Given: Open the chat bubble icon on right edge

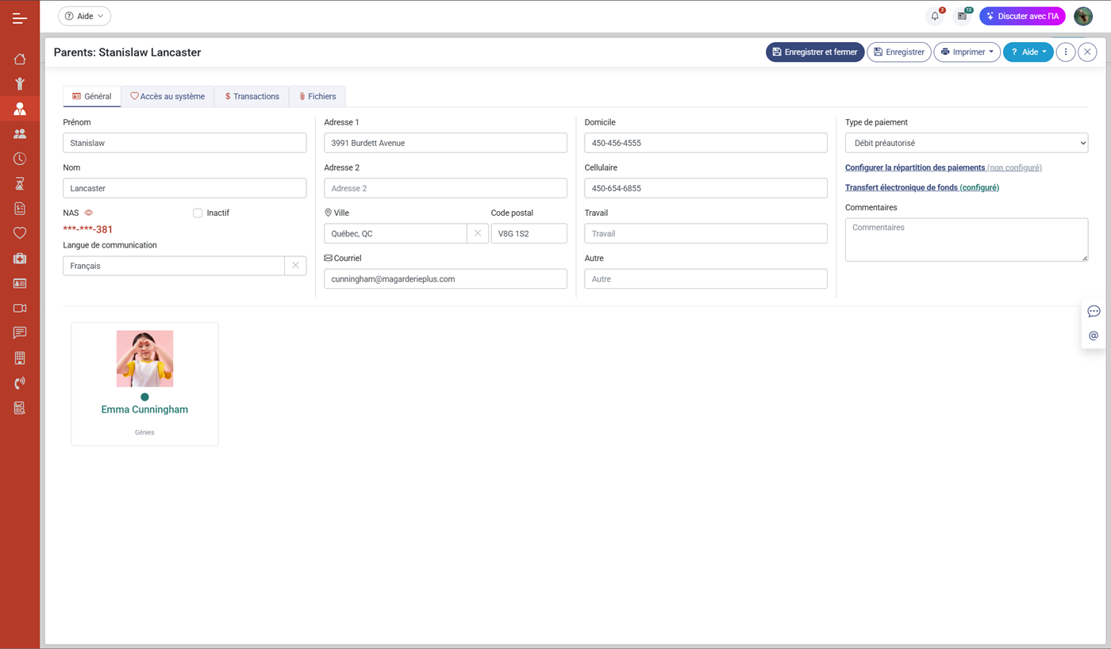Looking at the screenshot, I should point(1094,311).
